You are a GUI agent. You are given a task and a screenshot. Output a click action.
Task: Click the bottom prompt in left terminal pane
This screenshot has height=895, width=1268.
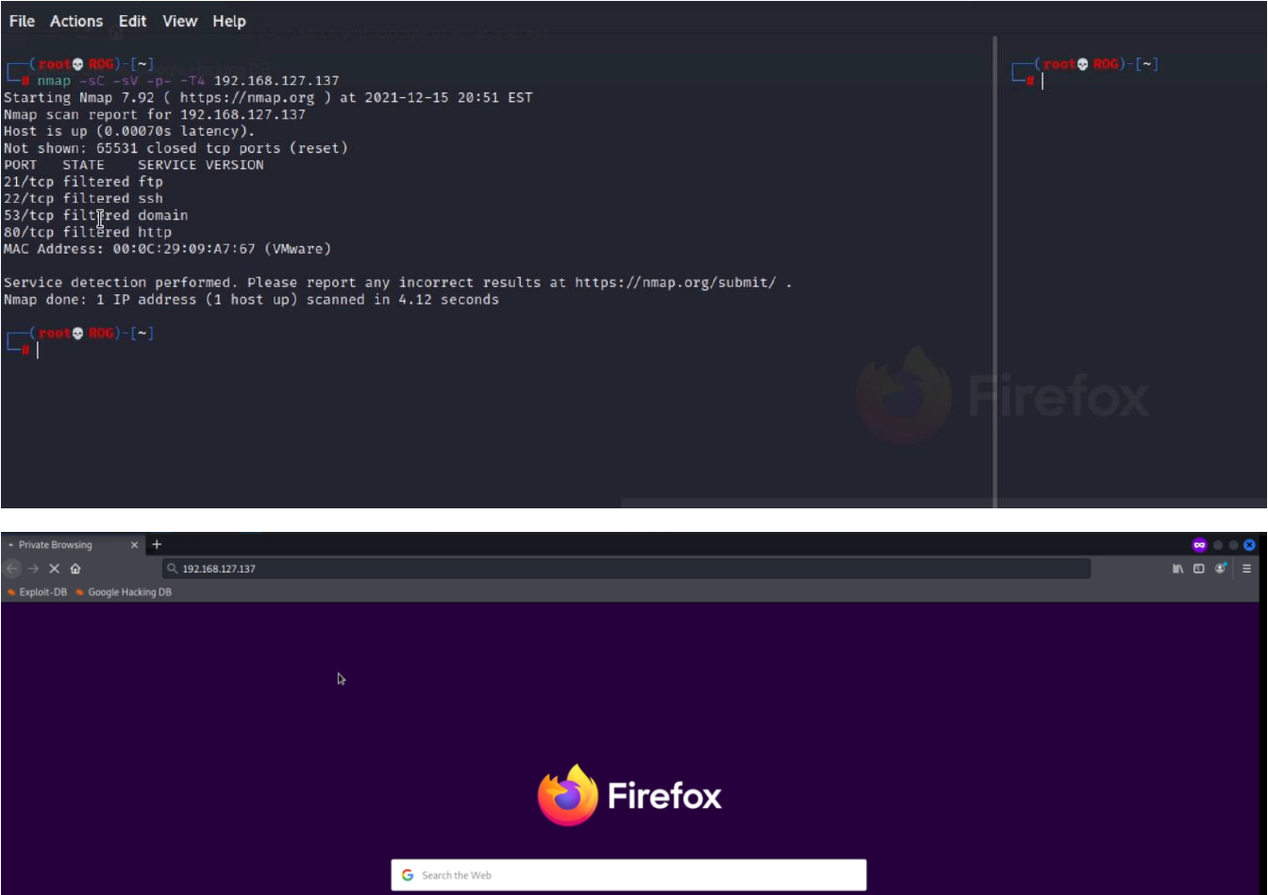[79, 341]
